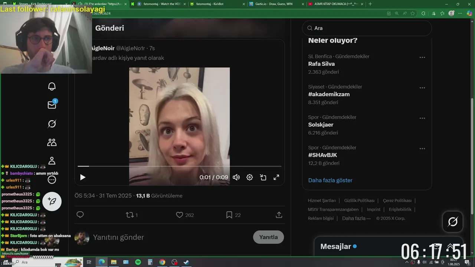Image resolution: width=475 pixels, height=267 pixels.
Task: Open video settings gear icon
Action: point(250,177)
